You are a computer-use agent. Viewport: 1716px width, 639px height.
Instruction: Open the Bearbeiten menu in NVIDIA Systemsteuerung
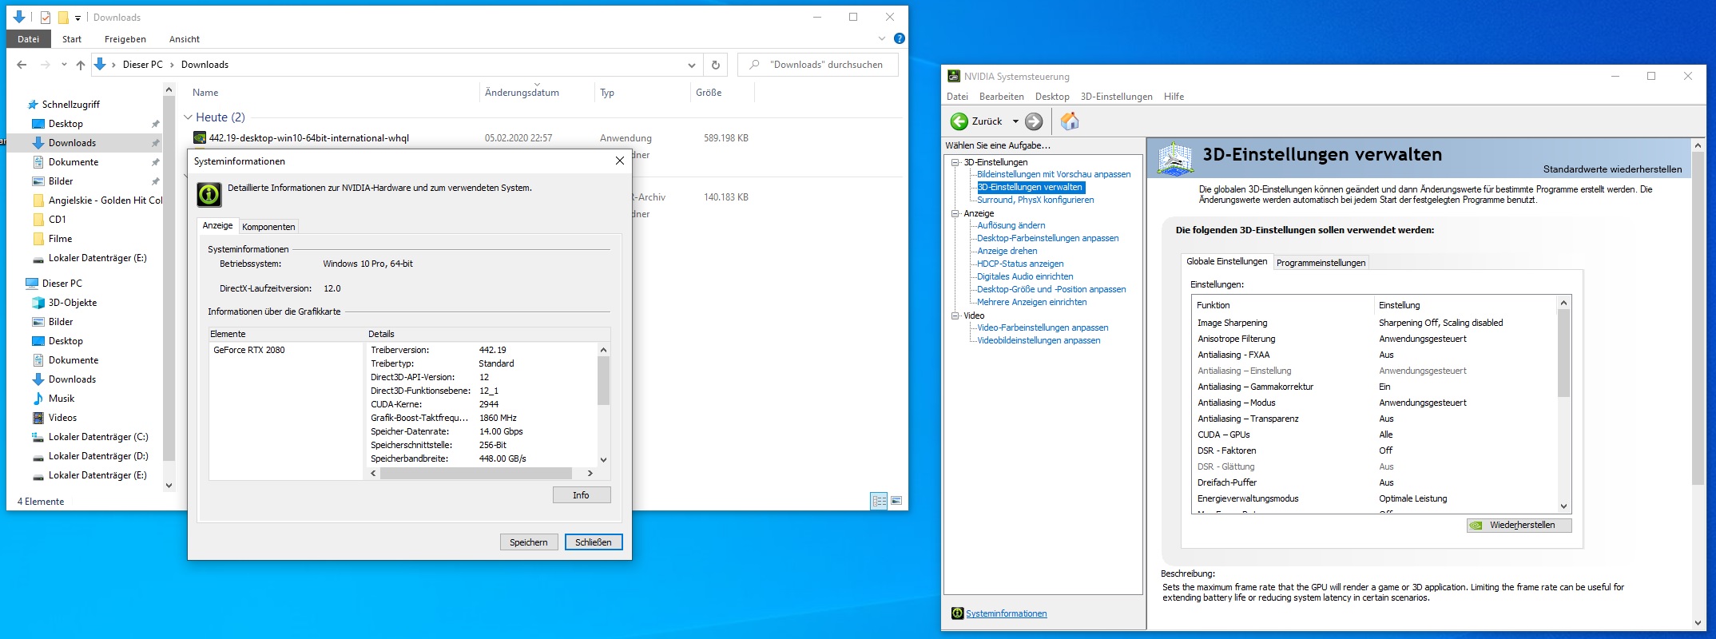click(1001, 97)
